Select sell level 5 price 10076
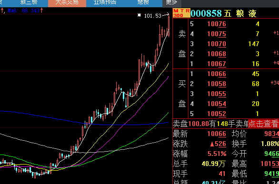The height and width of the screenshot is (184, 279). [x=217, y=24]
